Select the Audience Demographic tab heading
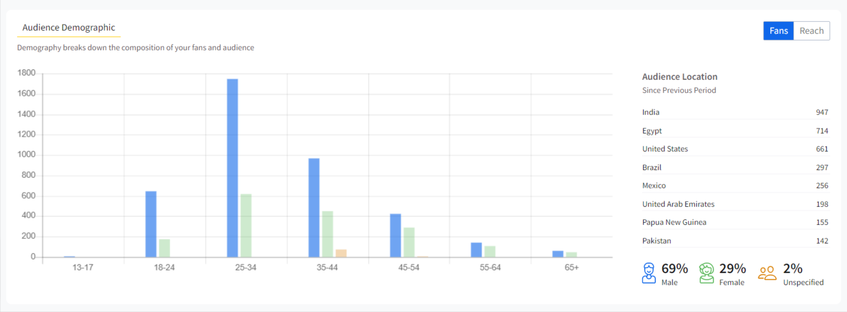The image size is (847, 312). tap(69, 28)
